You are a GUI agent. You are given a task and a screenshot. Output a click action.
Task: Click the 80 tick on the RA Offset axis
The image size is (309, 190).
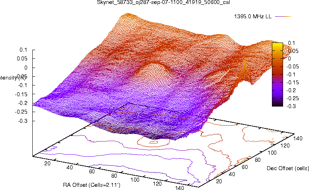114,176
